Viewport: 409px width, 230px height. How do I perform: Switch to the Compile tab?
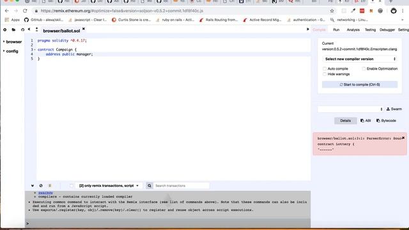click(319, 30)
